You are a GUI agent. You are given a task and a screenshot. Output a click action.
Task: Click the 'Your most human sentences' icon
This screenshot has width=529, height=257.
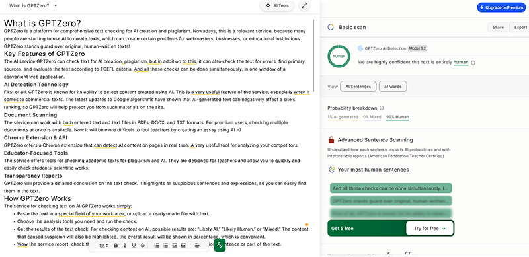[x=332, y=170]
